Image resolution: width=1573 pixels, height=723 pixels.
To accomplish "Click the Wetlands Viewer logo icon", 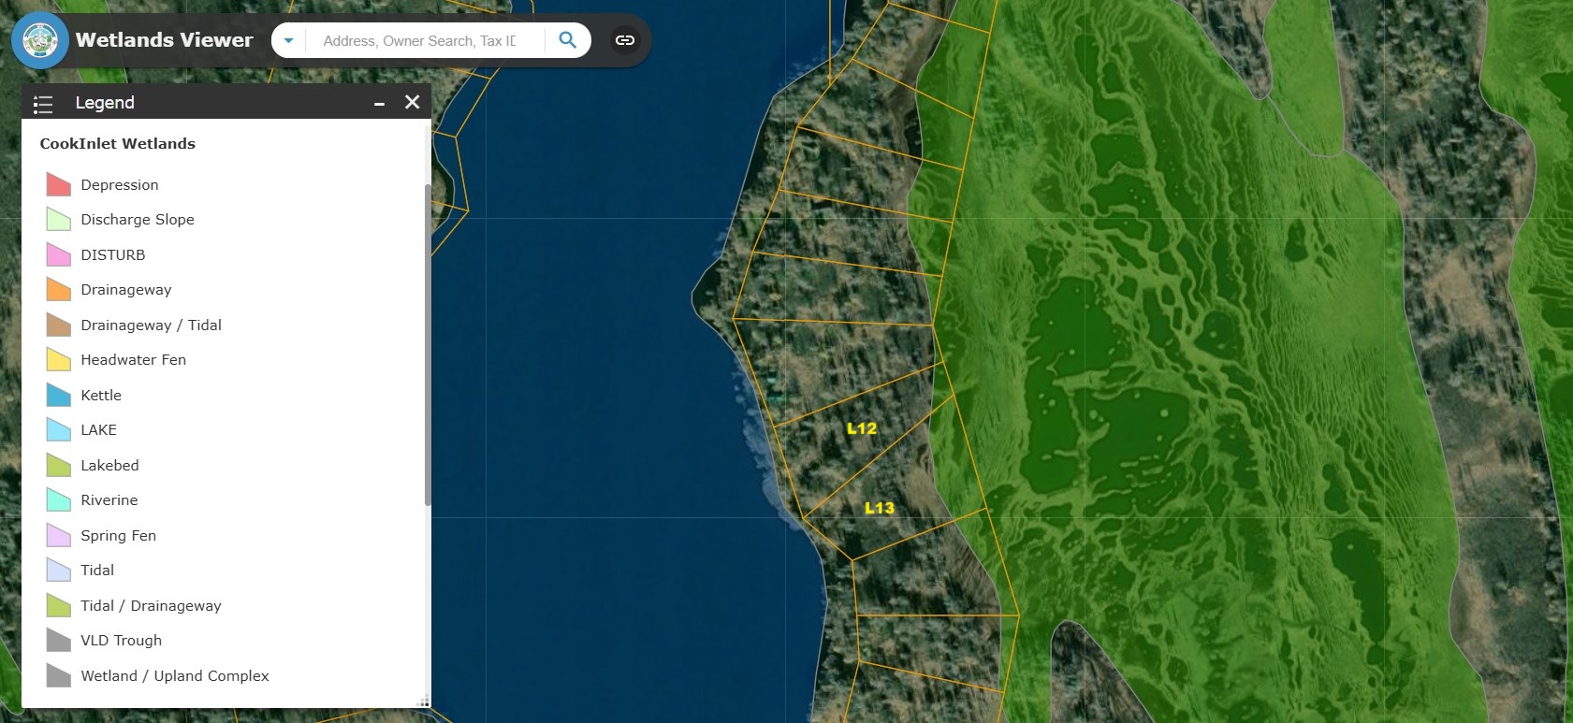I will pyautogui.click(x=40, y=40).
